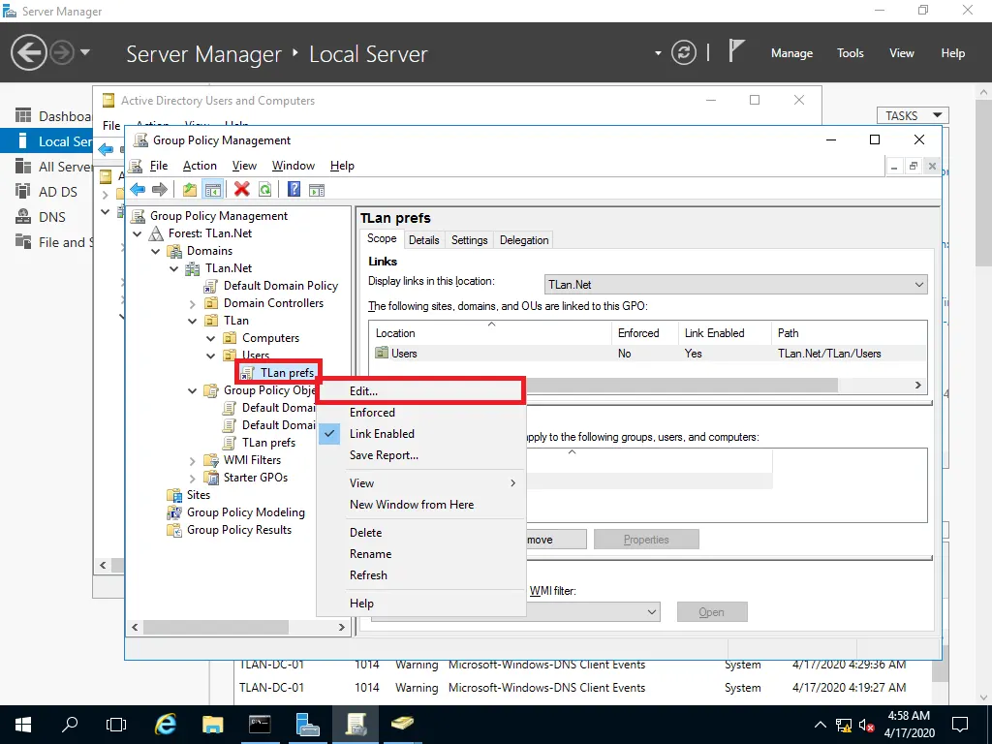Viewport: 992px width, 744px height.
Task: Open the Manage menu in Server Manager
Action: pos(791,53)
